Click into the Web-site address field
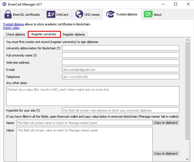 (x=121, y=62)
